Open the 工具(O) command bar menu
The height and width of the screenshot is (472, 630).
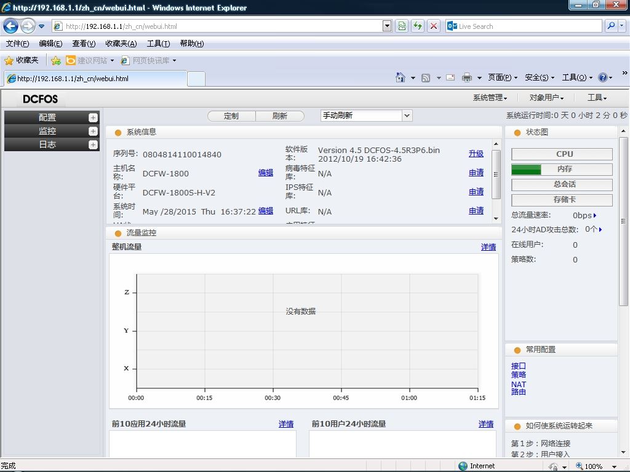click(577, 77)
